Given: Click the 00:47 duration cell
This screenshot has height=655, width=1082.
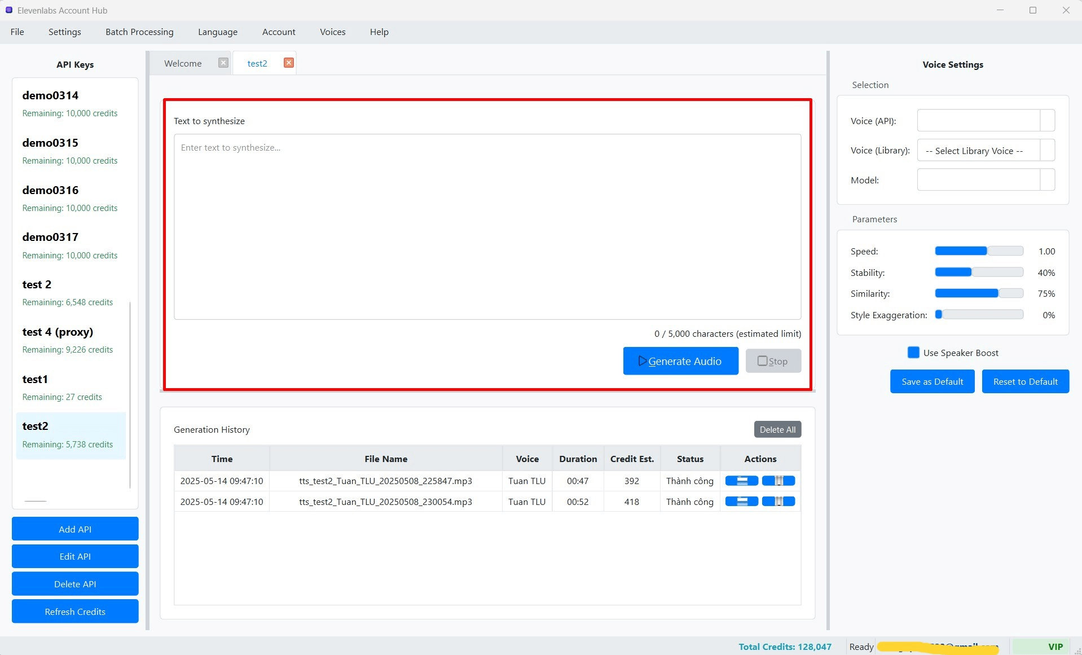Looking at the screenshot, I should coord(578,481).
